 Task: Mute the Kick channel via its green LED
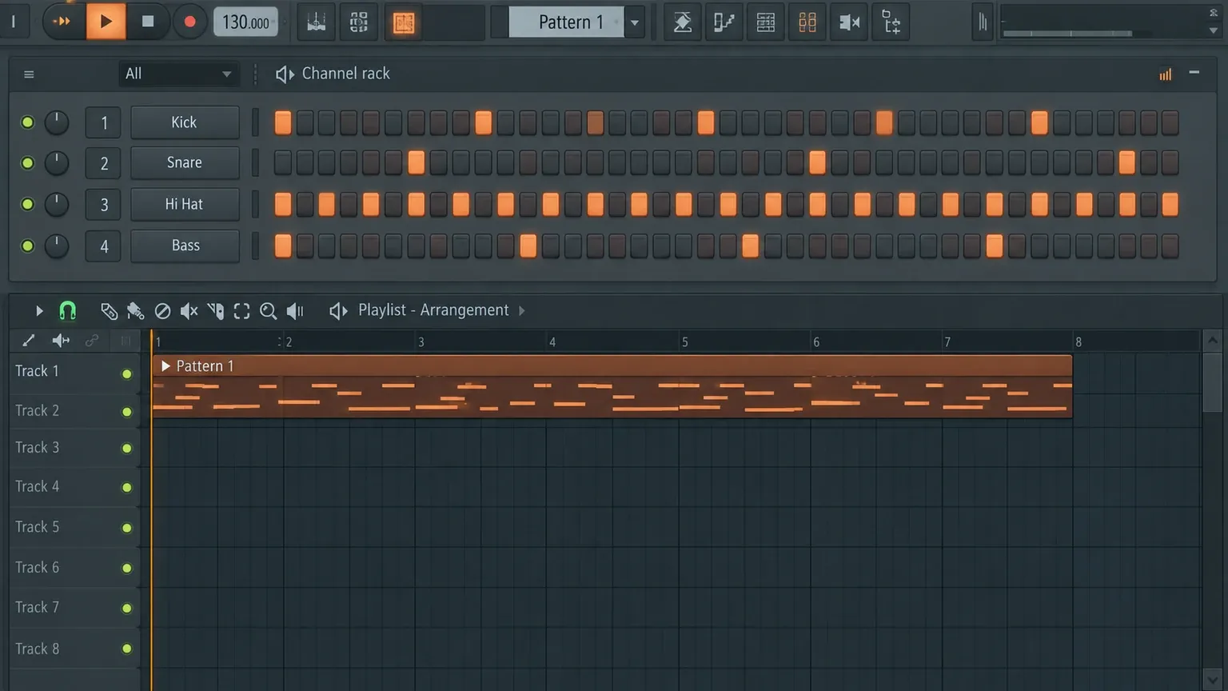pos(27,122)
